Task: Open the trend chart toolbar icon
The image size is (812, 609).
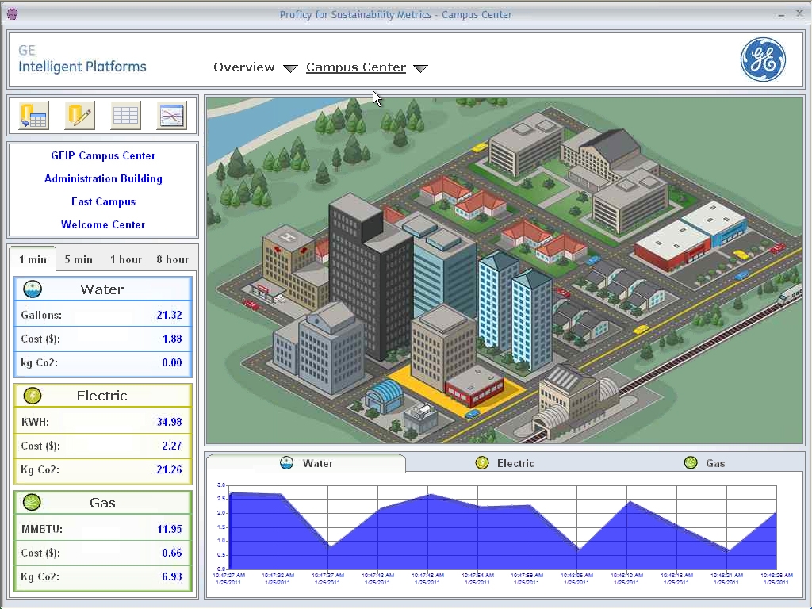Action: [x=171, y=115]
